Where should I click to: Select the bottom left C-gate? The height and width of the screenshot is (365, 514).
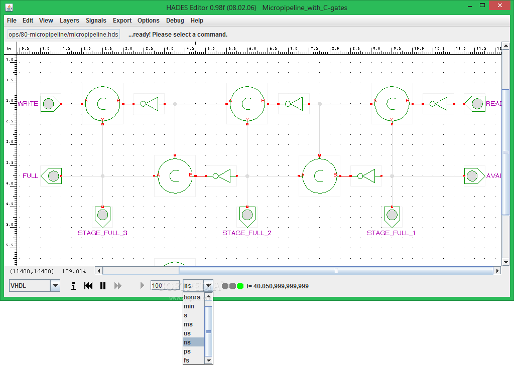[x=175, y=176]
